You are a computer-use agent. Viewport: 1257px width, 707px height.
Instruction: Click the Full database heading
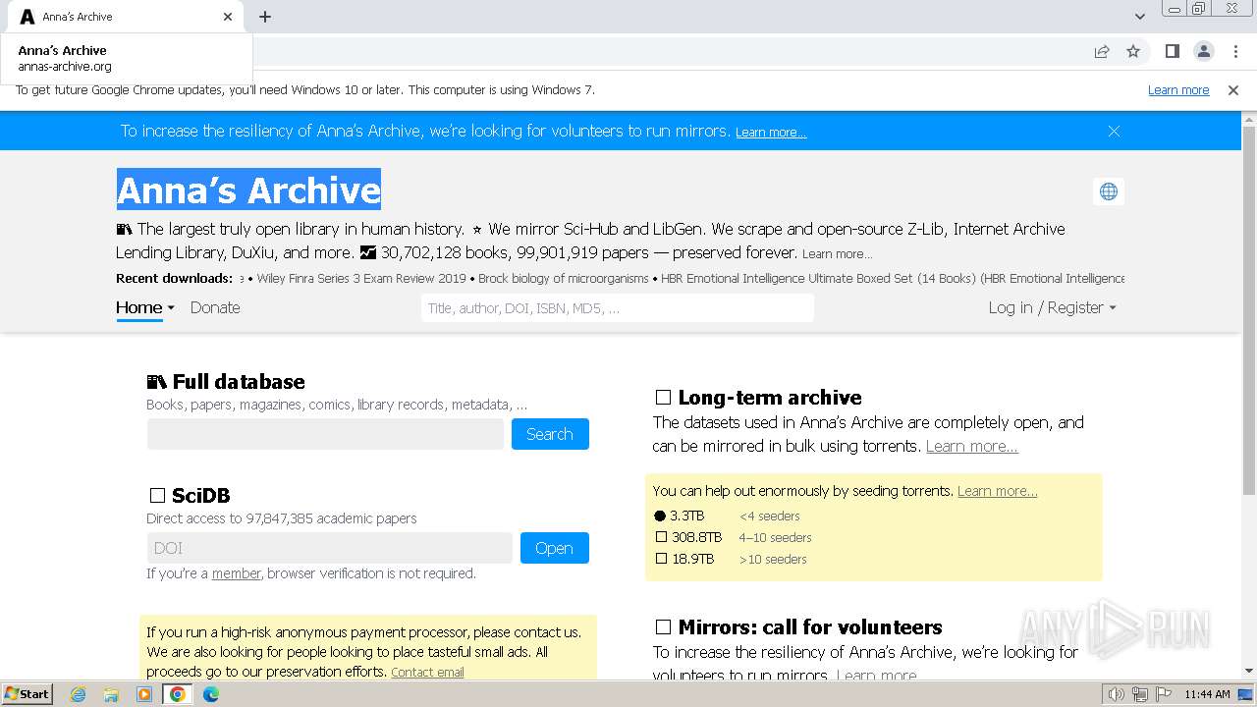click(x=226, y=382)
